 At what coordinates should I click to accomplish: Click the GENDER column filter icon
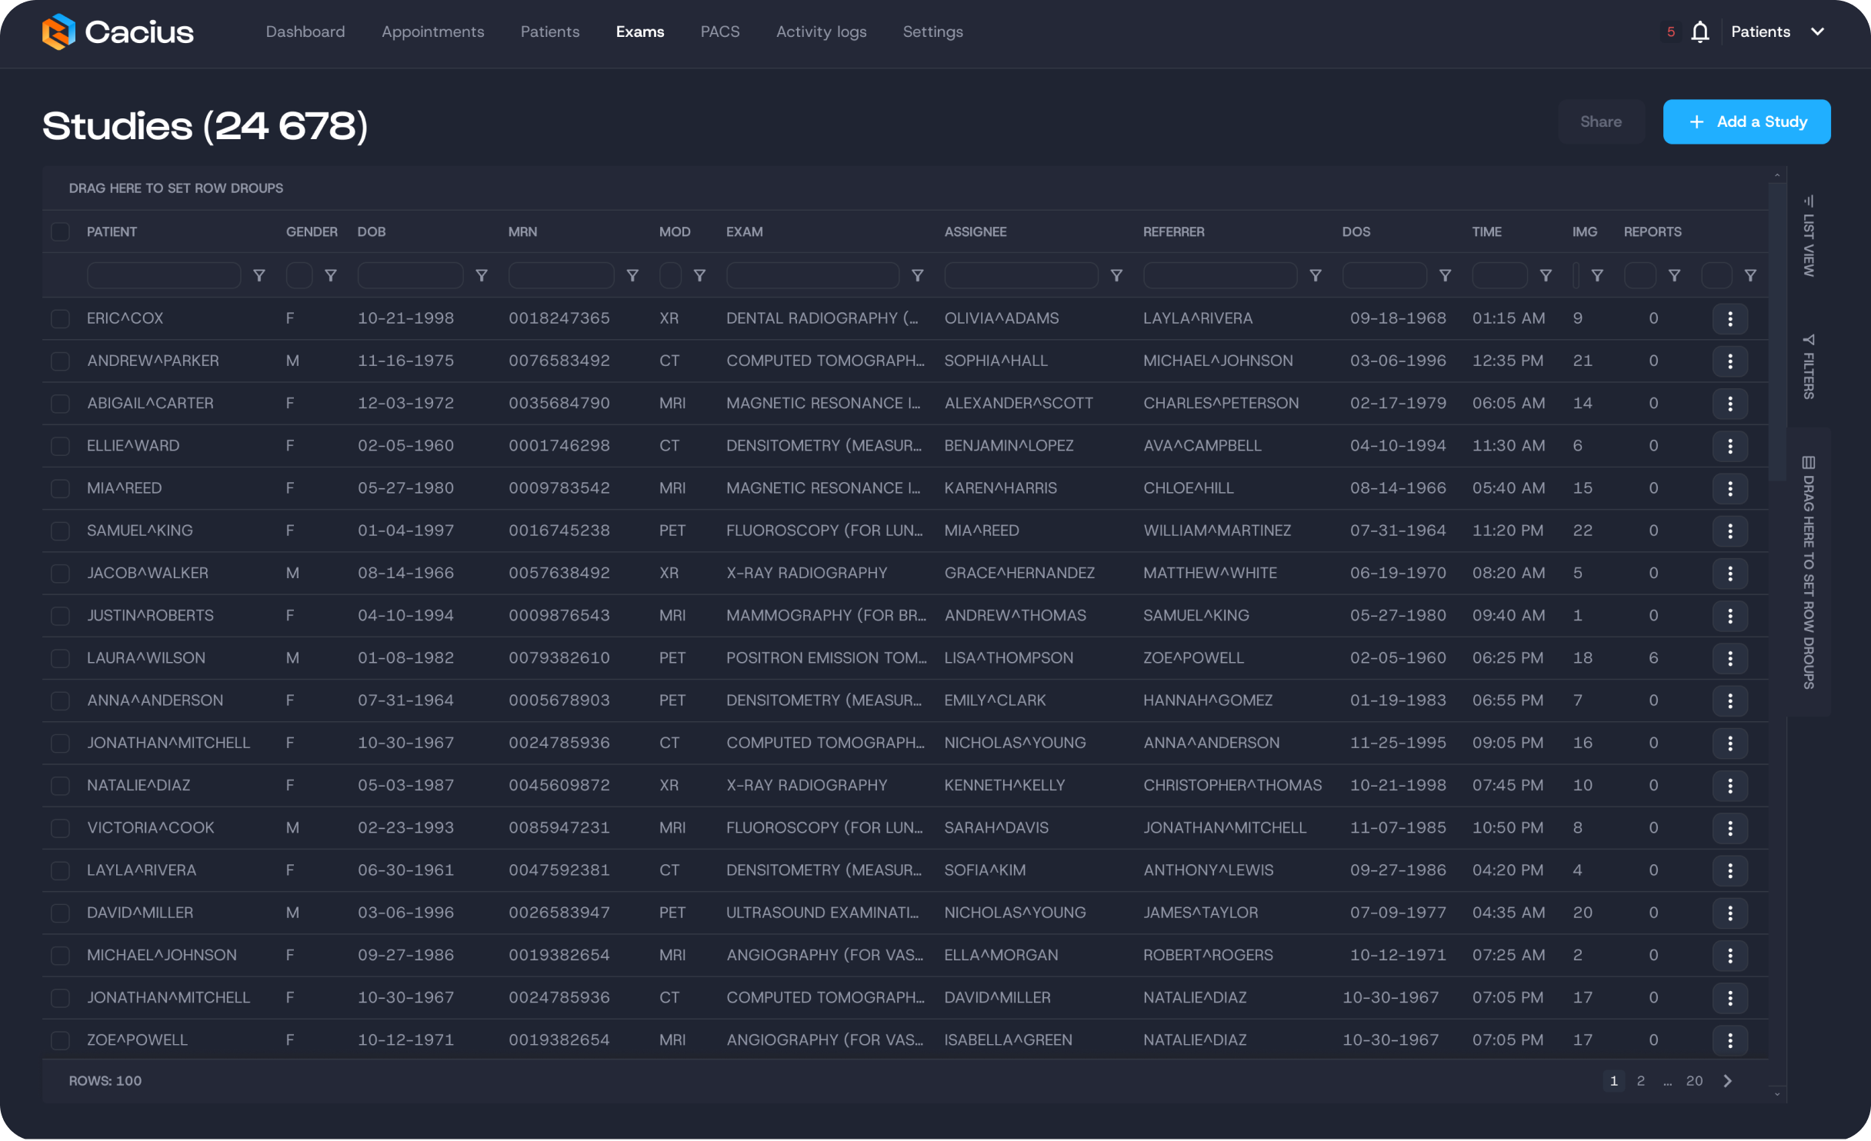coord(331,275)
